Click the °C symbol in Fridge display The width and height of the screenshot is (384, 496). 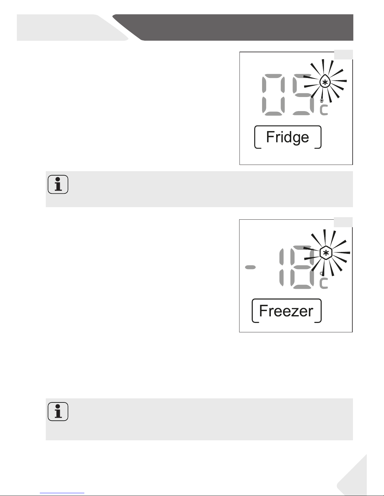[324, 107]
